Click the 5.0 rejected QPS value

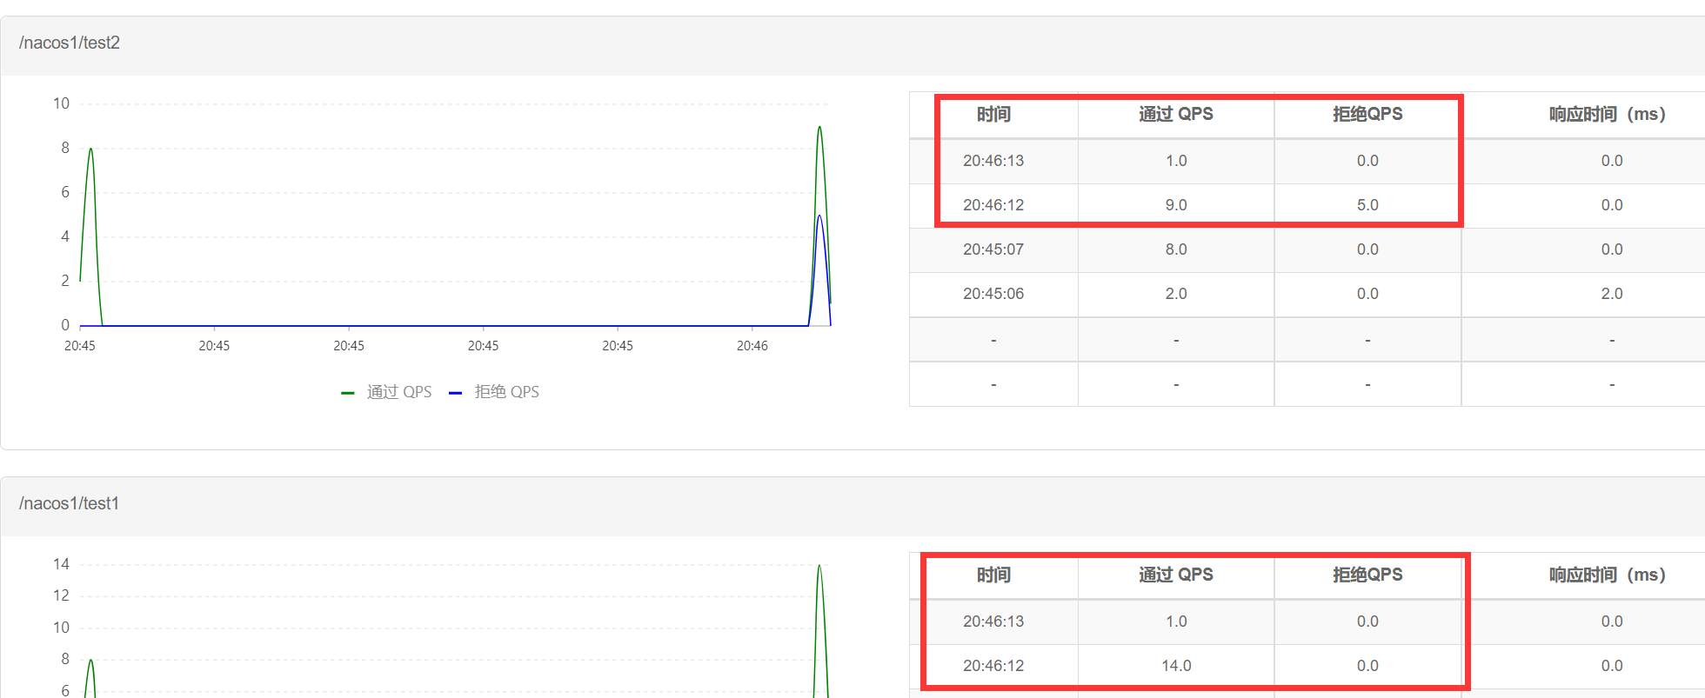point(1367,205)
